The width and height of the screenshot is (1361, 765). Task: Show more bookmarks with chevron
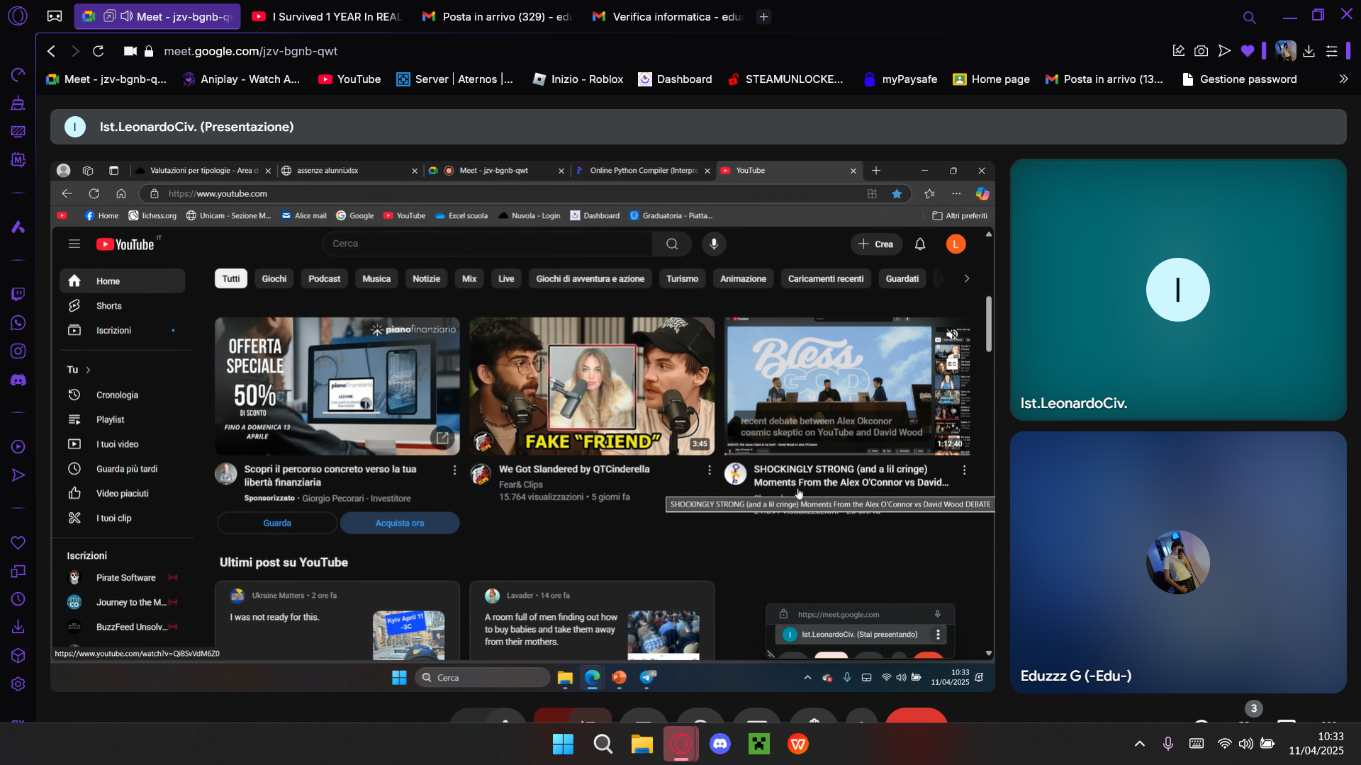pyautogui.click(x=1343, y=79)
